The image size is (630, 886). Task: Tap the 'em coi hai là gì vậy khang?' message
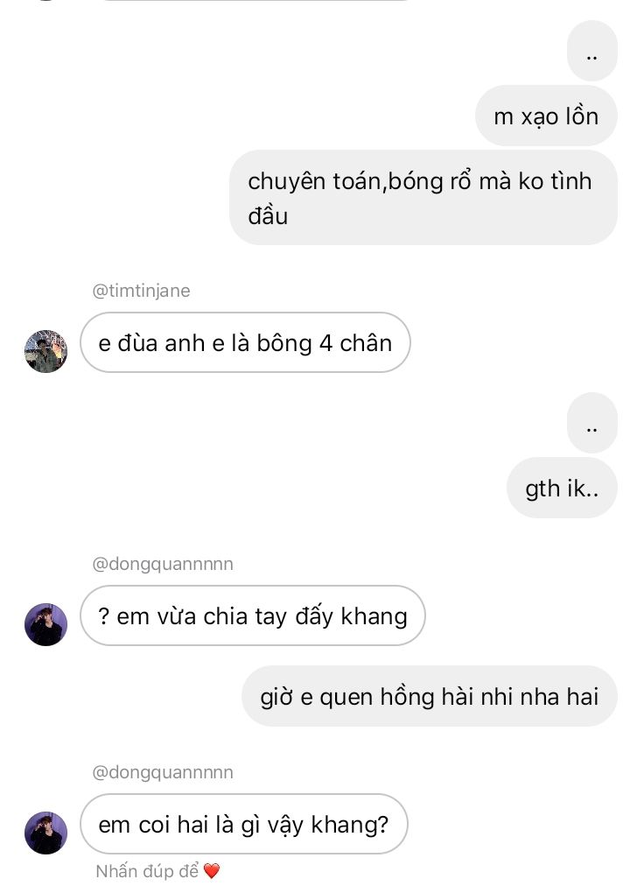[243, 824]
